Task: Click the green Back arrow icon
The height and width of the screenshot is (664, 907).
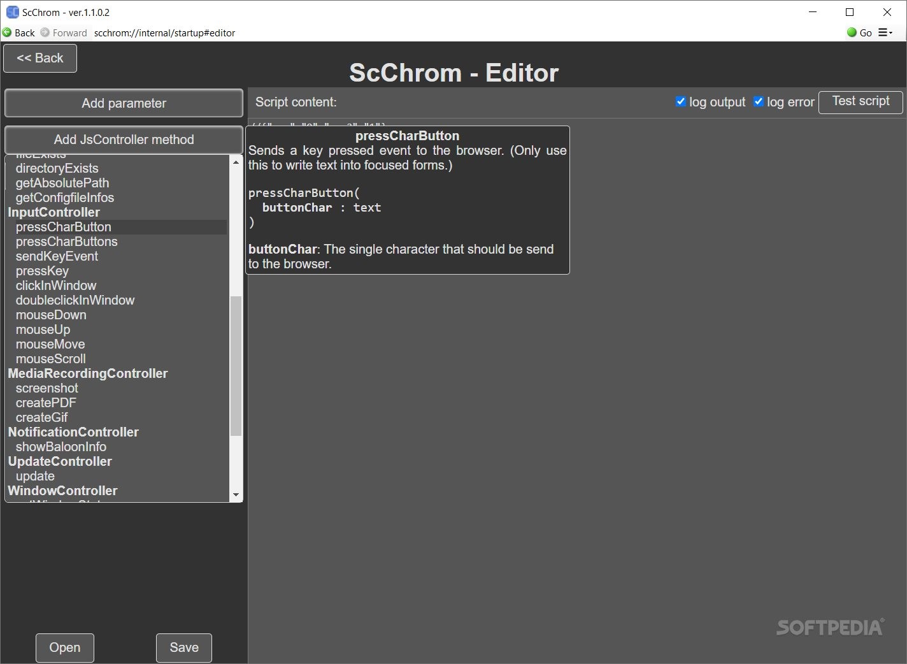Action: pyautogui.click(x=7, y=32)
